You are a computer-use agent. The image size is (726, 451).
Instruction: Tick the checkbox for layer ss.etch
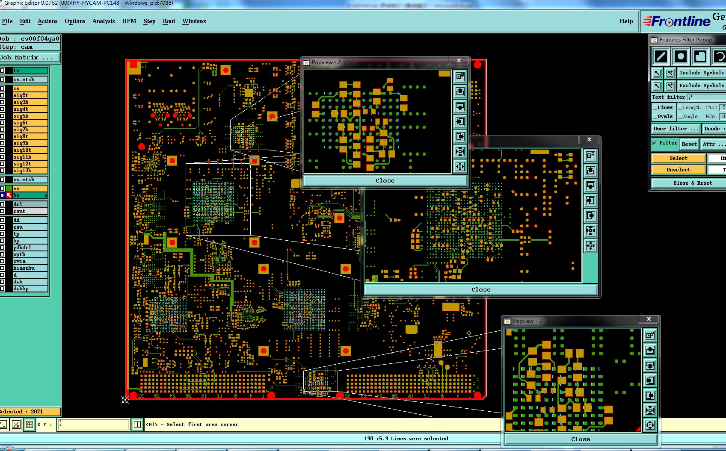[2, 180]
